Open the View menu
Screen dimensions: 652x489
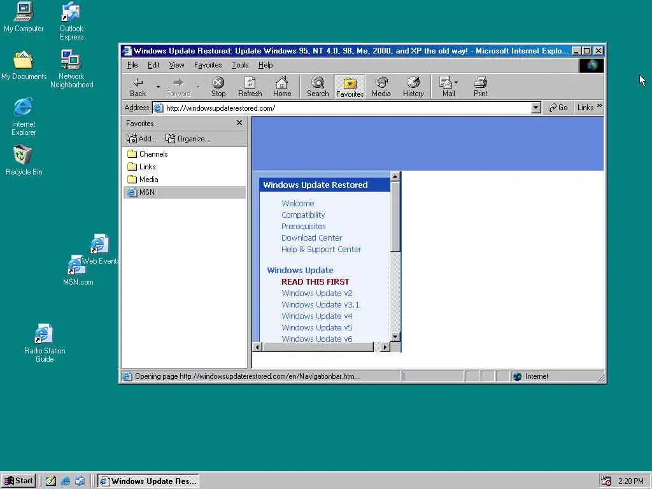(x=176, y=65)
